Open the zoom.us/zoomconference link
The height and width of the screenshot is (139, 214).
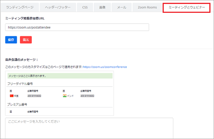tap(105, 67)
